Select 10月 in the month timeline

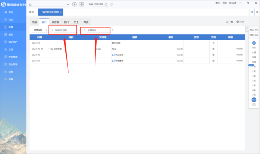(254, 52)
